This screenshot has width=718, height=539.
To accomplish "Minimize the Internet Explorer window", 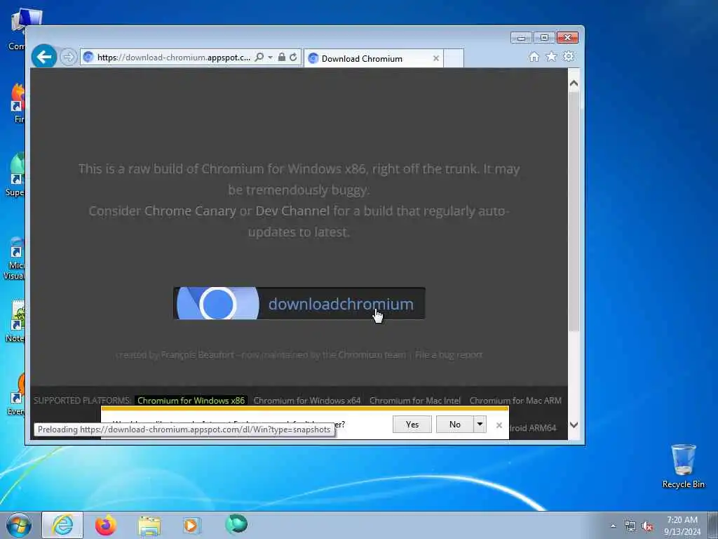I will [521, 38].
